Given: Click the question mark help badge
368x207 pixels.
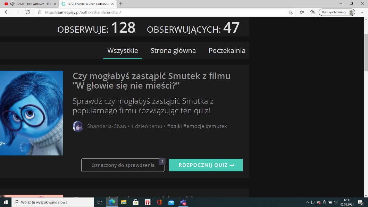Looking at the screenshot, I should [x=162, y=162].
